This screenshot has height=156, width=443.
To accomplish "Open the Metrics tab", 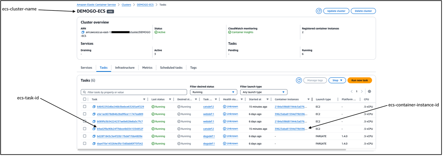I will 147,68.
